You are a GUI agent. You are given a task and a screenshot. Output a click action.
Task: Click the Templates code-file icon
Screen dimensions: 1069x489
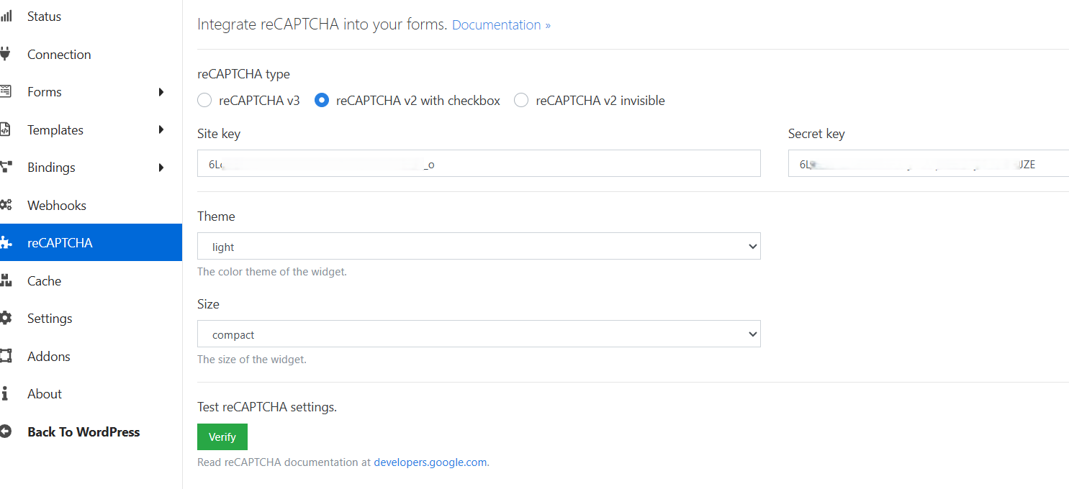tap(6, 129)
